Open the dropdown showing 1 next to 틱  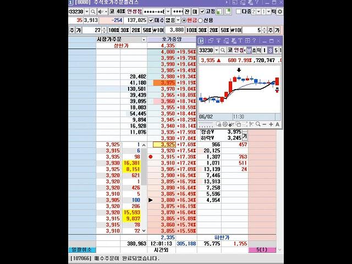pyautogui.click(x=268, y=12)
